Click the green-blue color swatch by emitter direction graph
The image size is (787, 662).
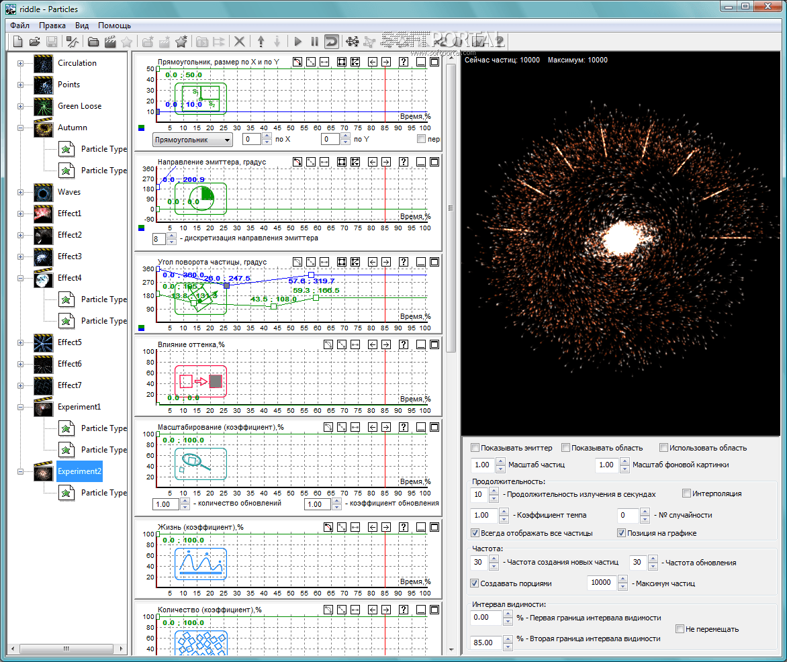(141, 228)
